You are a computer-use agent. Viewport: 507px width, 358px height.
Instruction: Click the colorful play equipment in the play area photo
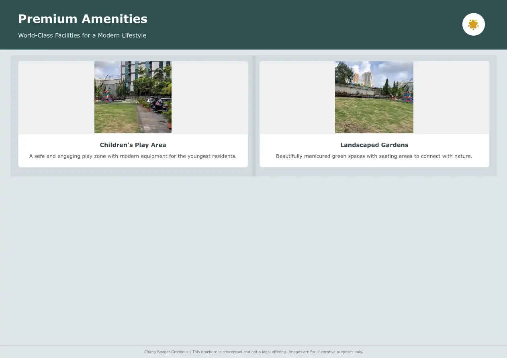(107, 97)
